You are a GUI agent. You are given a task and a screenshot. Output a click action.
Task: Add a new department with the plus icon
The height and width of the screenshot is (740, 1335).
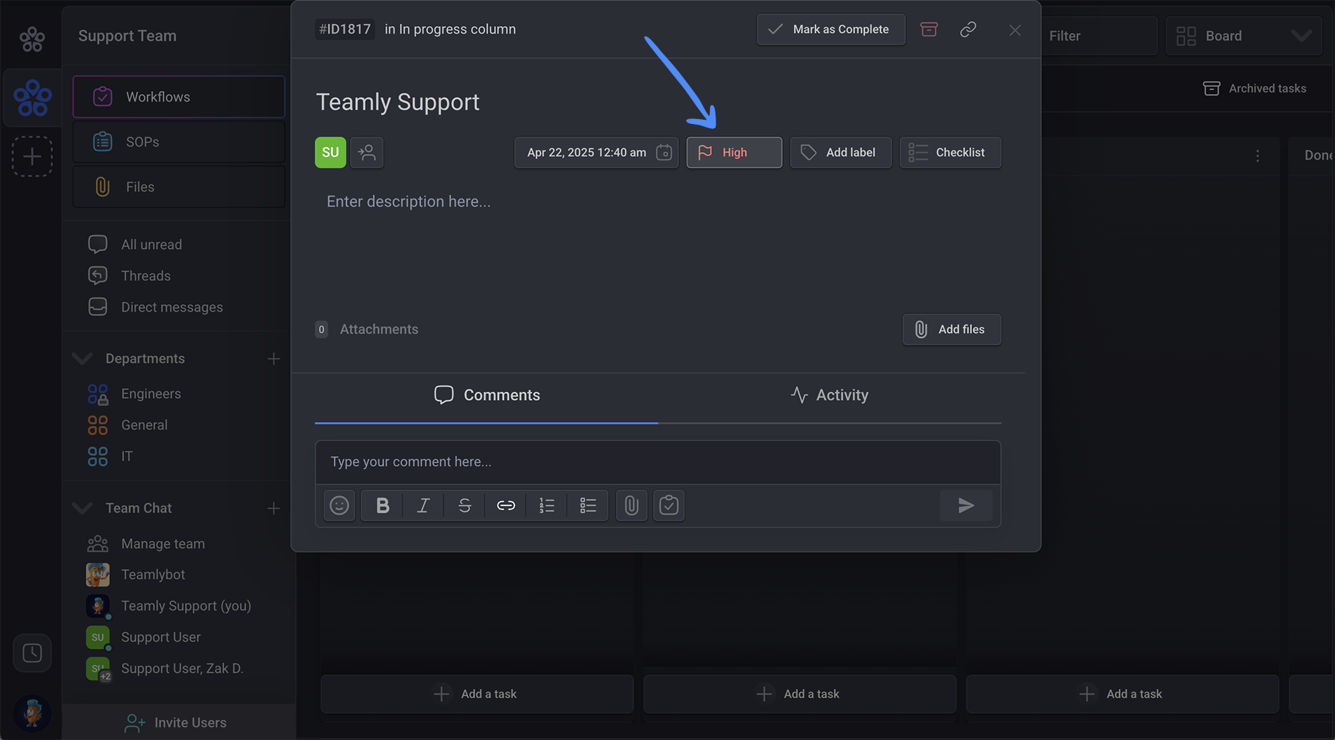point(273,359)
